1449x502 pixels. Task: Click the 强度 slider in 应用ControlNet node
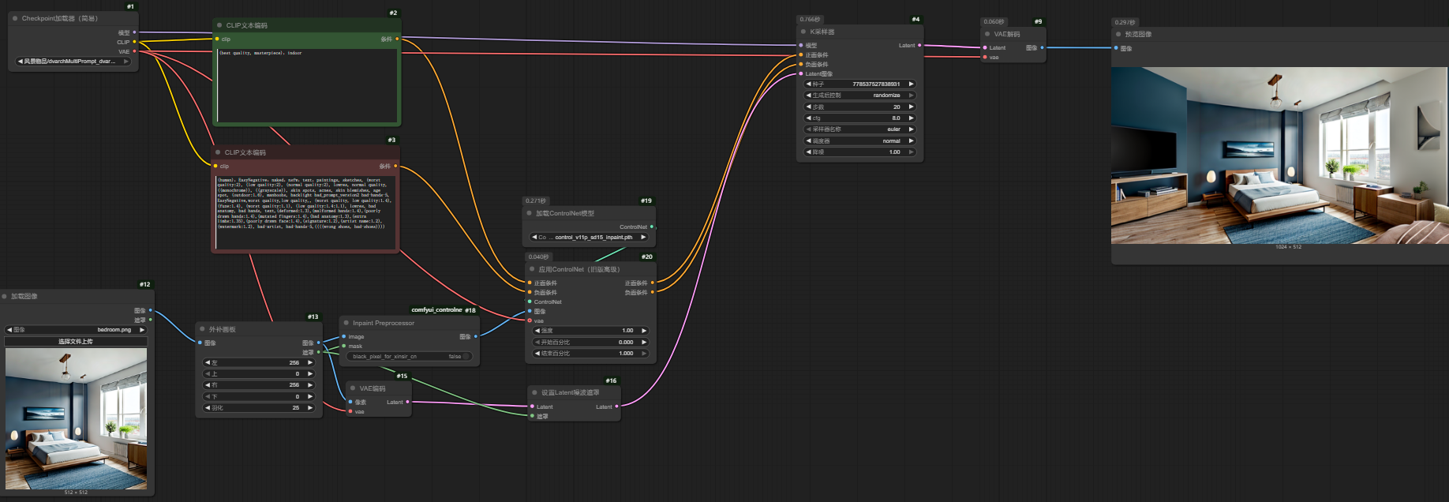click(x=590, y=331)
